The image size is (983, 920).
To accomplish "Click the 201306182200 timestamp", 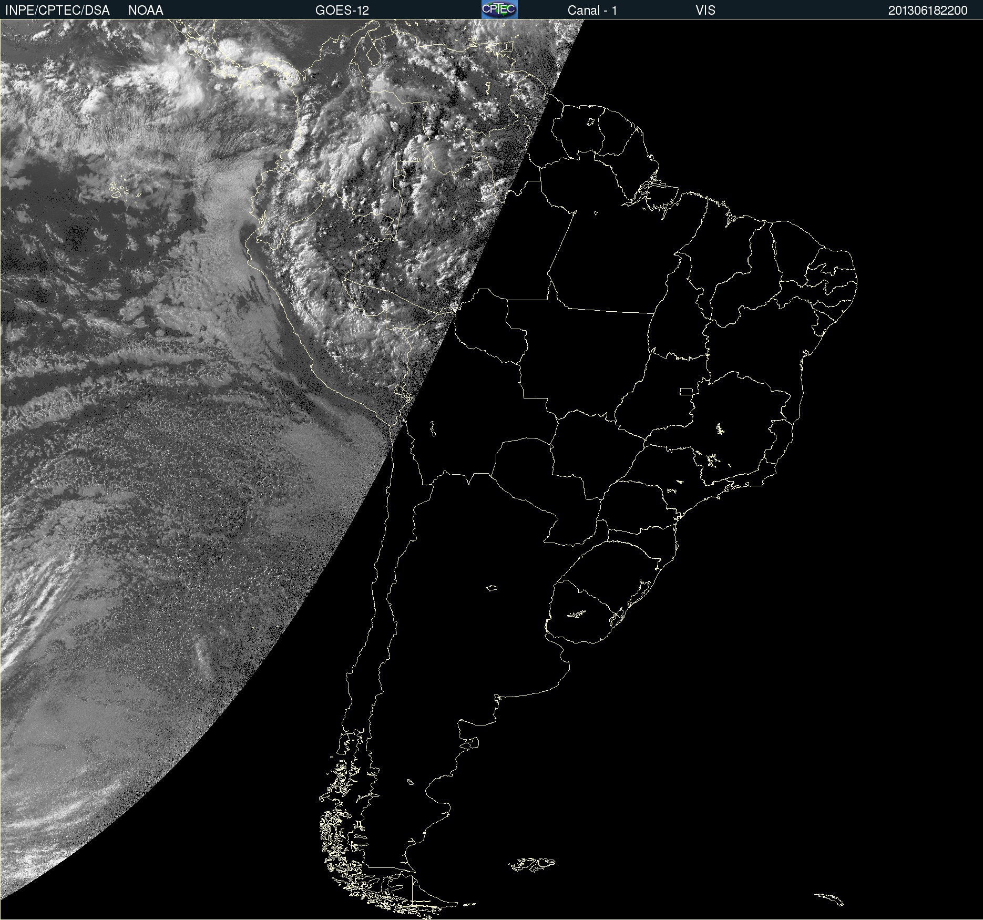I will pyautogui.click(x=928, y=11).
